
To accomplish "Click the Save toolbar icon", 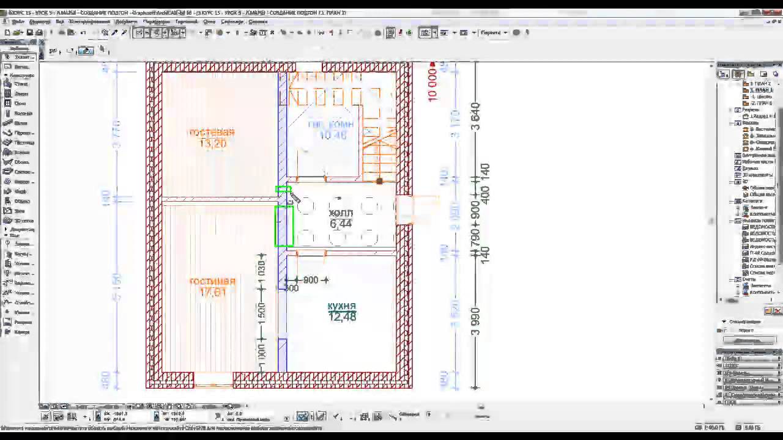I will pos(29,33).
